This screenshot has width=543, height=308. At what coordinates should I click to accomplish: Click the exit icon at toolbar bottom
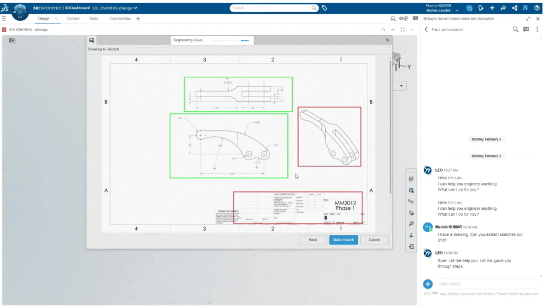tap(411, 245)
